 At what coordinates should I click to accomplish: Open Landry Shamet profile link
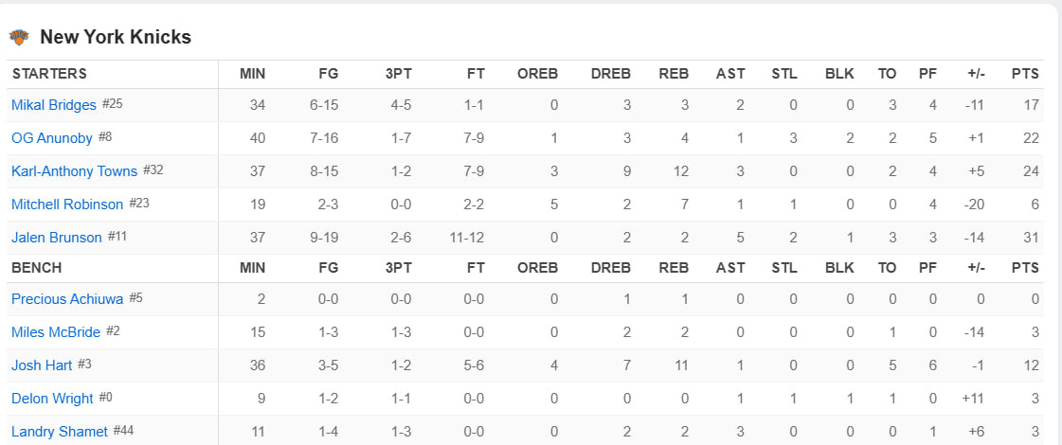coord(60,432)
